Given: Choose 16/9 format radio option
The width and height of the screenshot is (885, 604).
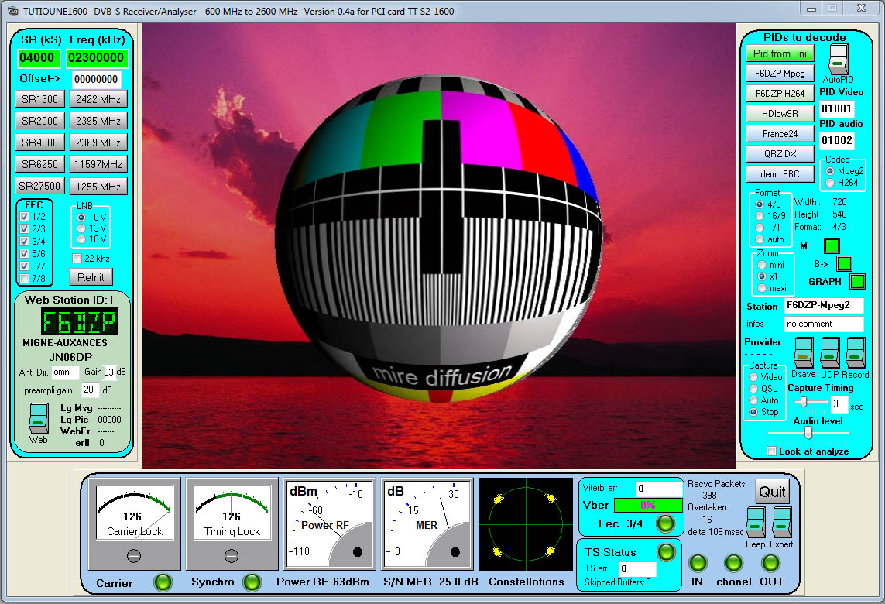Looking at the screenshot, I should pyautogui.click(x=760, y=215).
